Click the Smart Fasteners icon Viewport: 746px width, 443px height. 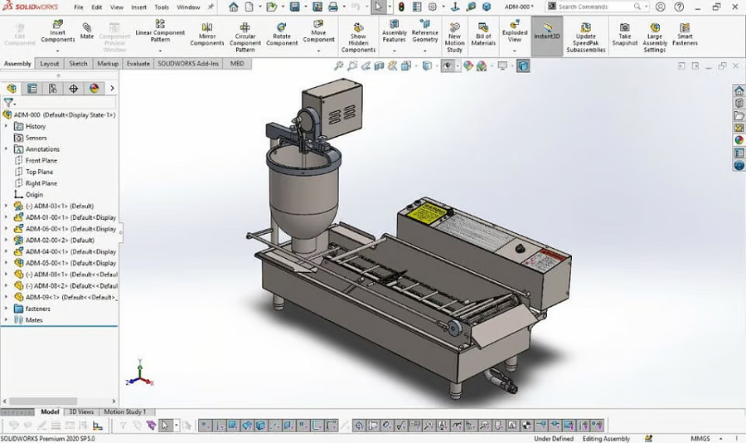[685, 33]
